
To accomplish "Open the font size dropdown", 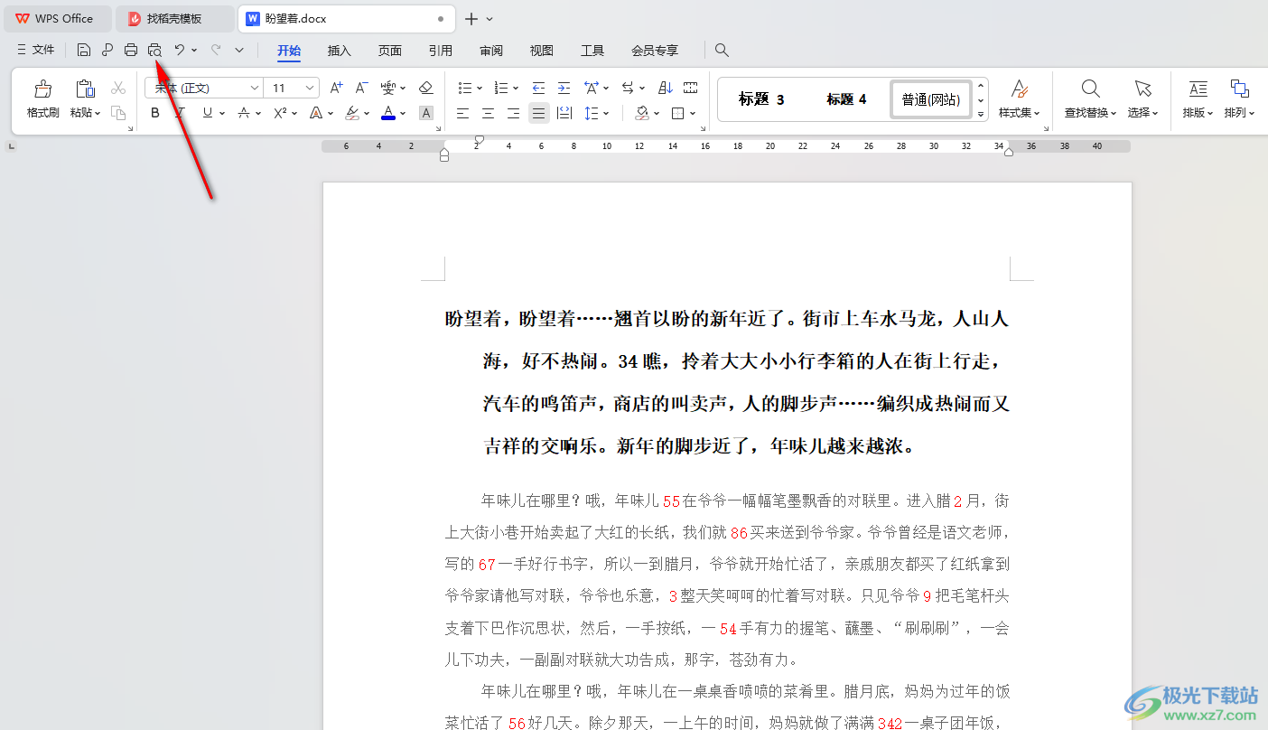I will pos(311,88).
